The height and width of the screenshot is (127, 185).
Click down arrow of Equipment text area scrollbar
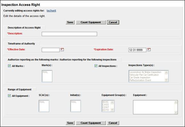[176, 112]
